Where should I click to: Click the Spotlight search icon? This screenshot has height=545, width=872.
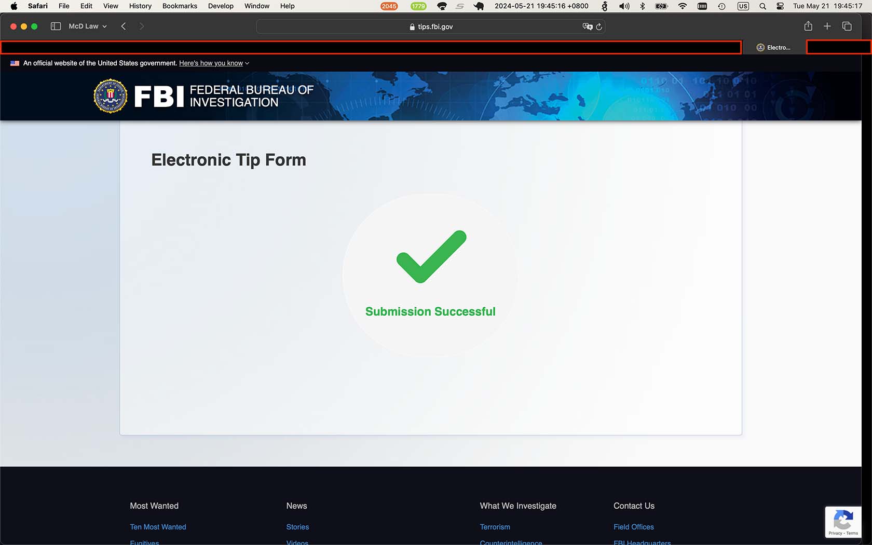coord(762,6)
